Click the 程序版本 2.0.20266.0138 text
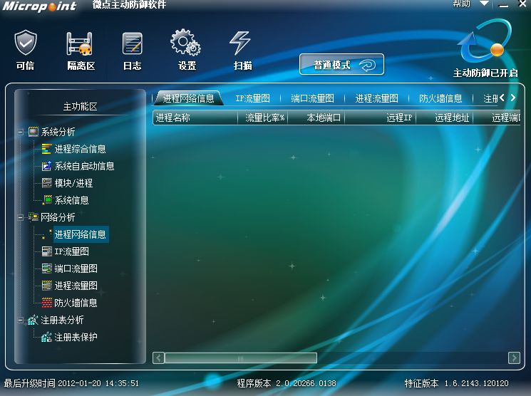The height and width of the screenshot is (396, 531). 287,383
